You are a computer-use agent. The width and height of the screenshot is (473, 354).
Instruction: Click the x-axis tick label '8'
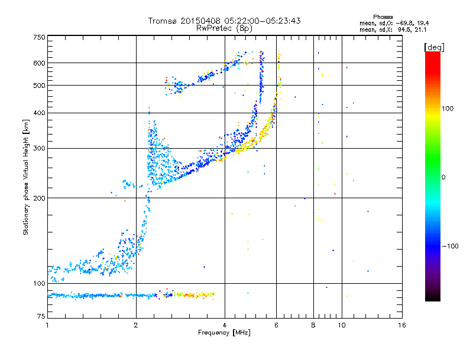[x=313, y=325]
